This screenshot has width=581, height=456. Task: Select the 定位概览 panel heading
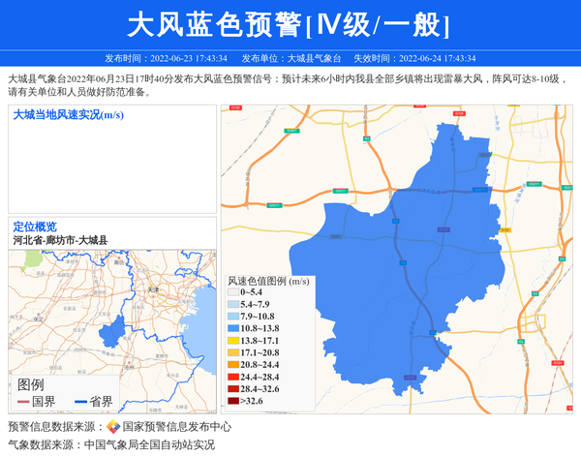point(35,227)
